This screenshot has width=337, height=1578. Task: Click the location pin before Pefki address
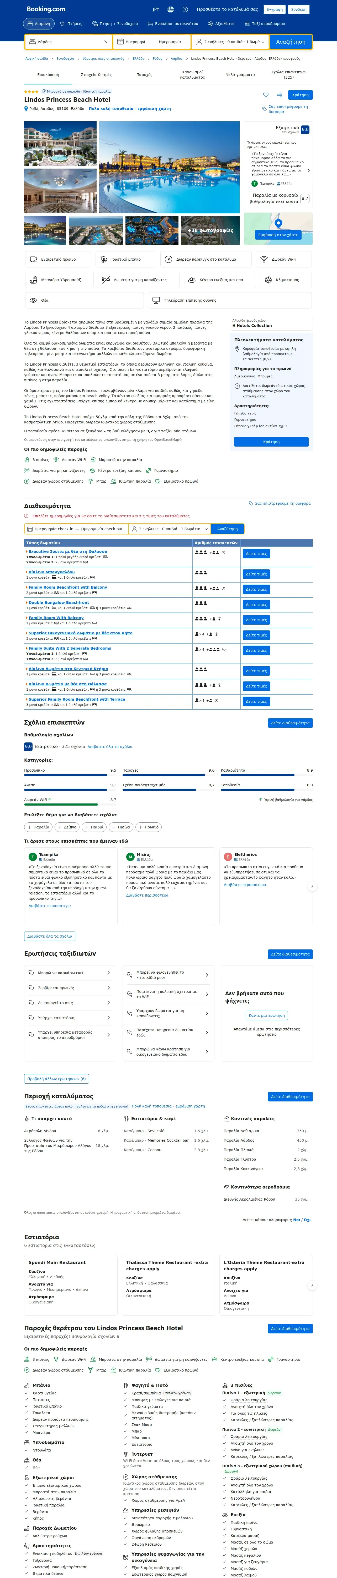pyautogui.click(x=26, y=109)
